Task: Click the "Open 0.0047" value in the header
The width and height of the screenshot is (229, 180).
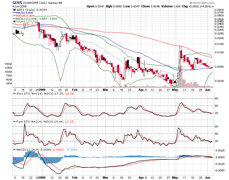Action: pyautogui.click(x=95, y=6)
